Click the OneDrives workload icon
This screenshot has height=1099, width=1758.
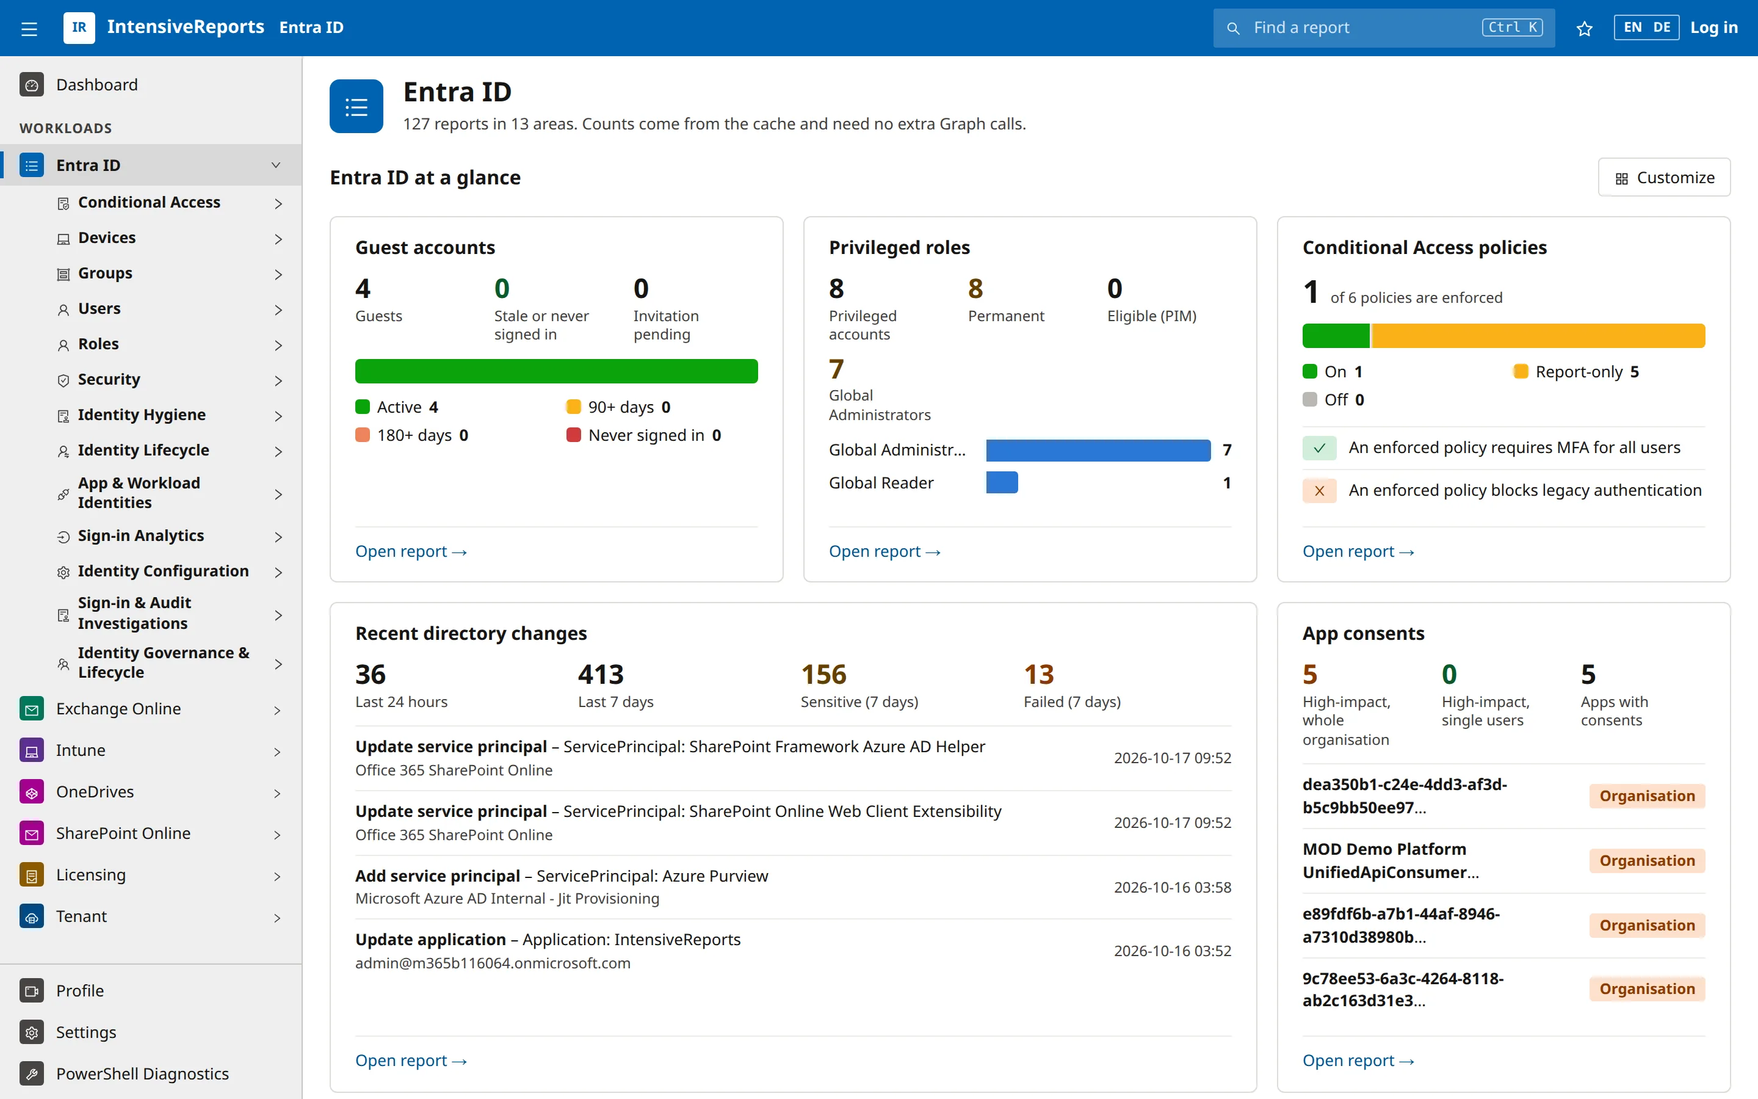31,791
